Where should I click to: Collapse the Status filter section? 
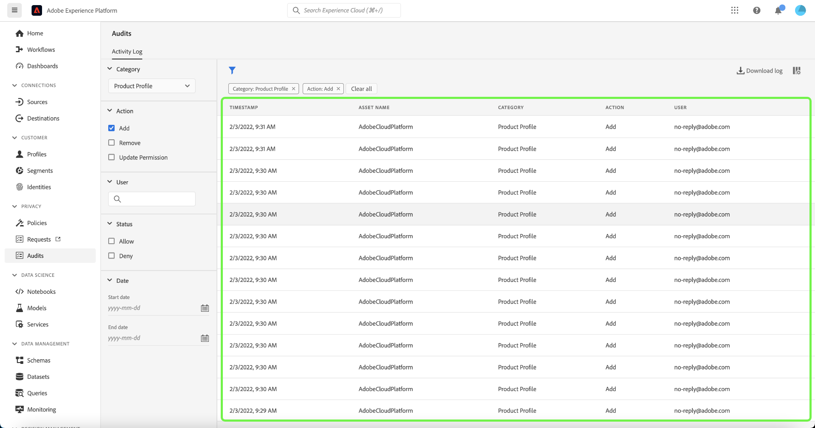(110, 224)
